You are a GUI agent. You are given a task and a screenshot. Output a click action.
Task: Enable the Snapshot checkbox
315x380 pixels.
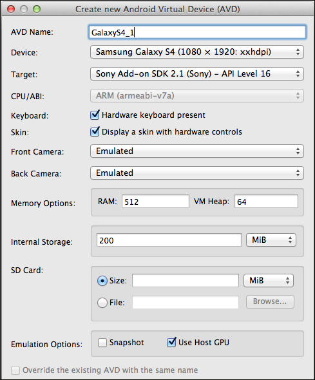pos(102,343)
